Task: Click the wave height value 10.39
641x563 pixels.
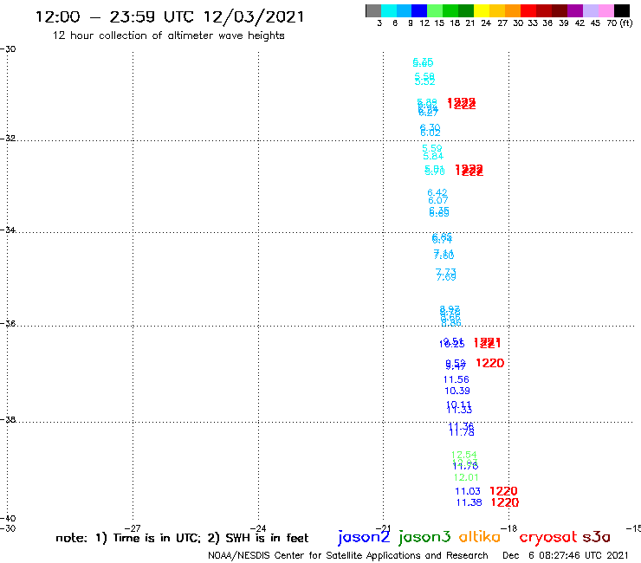Action: (457, 391)
